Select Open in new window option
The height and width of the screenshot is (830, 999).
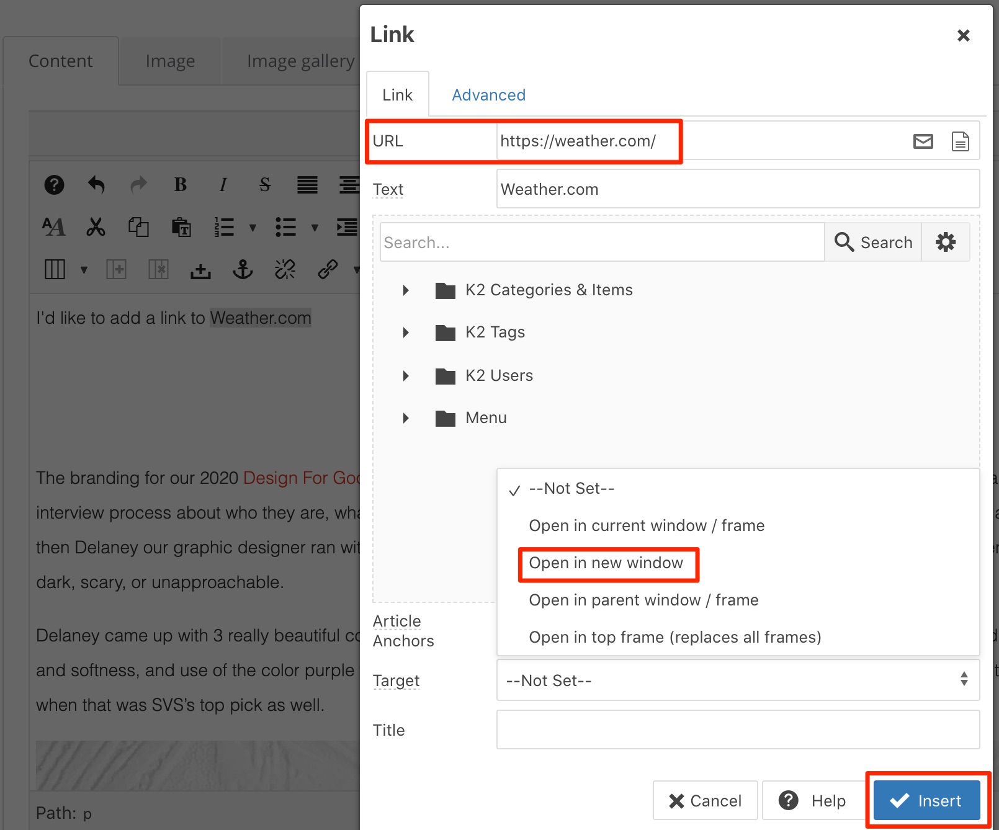(x=606, y=563)
